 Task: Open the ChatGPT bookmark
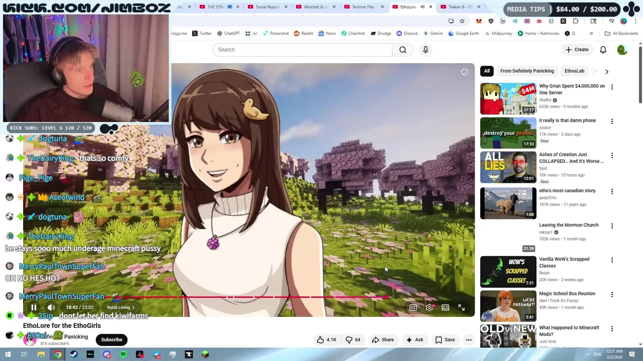pos(229,34)
